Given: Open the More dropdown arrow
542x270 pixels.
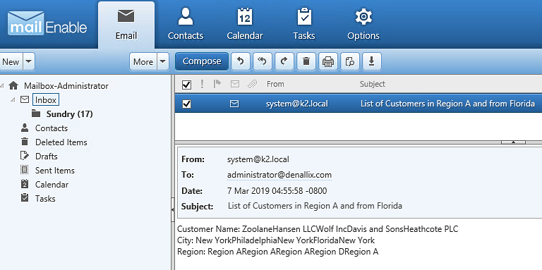Looking at the screenshot, I should pyautogui.click(x=163, y=61).
